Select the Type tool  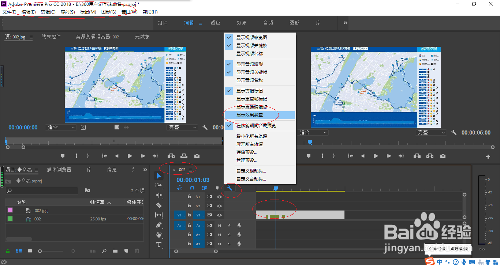coord(159,245)
